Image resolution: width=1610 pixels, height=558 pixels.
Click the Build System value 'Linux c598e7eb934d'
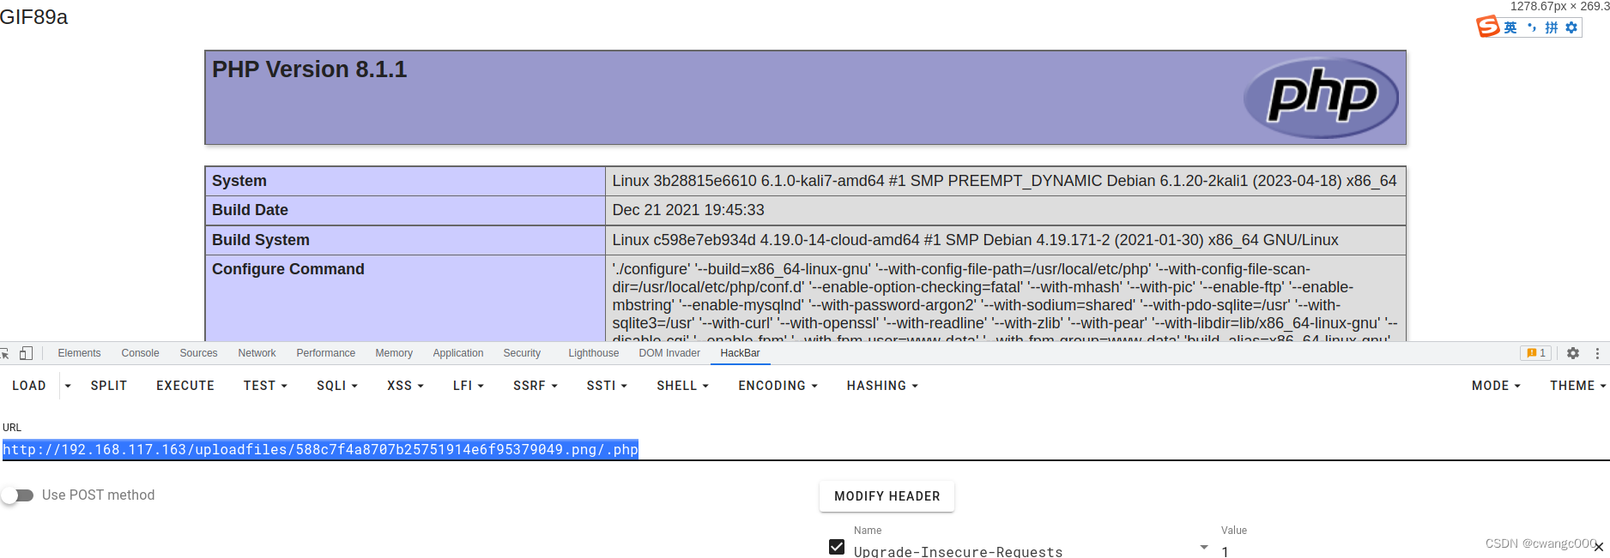tap(975, 240)
